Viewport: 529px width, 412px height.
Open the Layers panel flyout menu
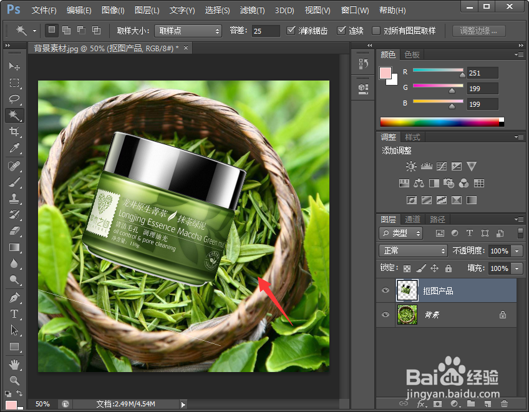click(x=519, y=219)
